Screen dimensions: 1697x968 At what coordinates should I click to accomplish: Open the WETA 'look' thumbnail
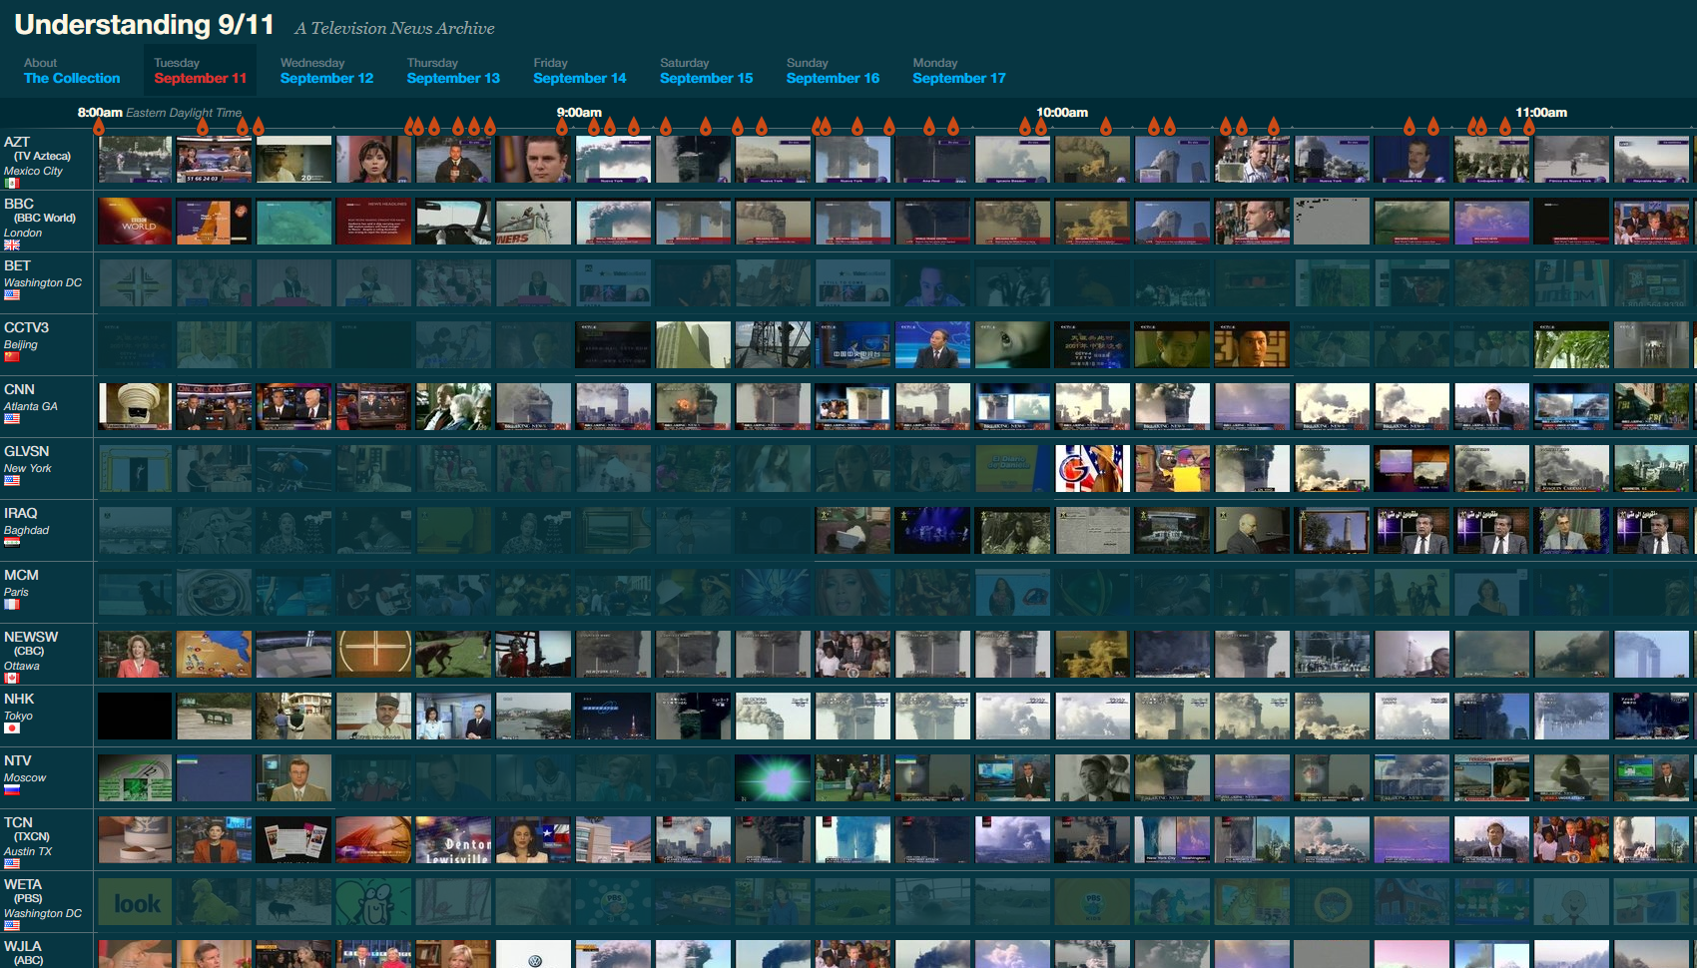(x=135, y=902)
